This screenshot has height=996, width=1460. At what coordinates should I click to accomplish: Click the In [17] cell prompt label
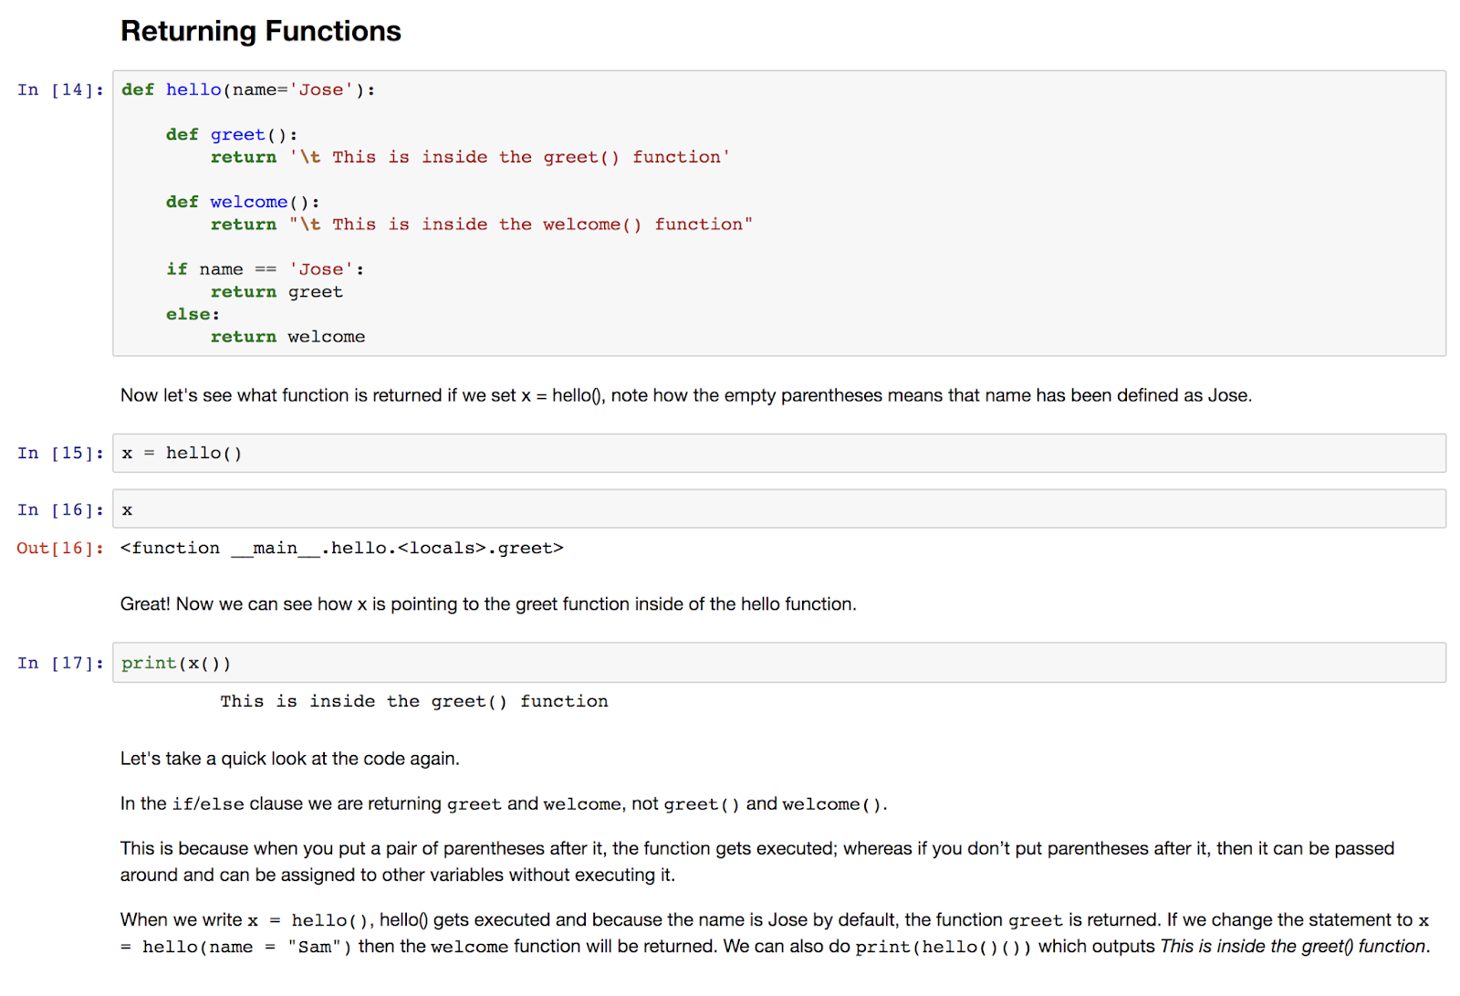pos(58,663)
